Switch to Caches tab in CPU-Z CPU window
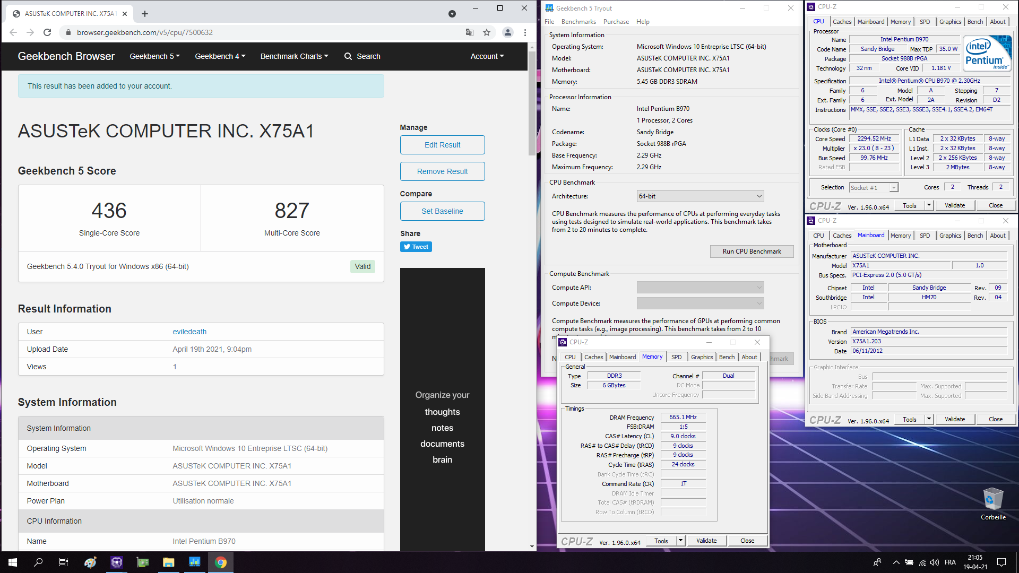1019x573 pixels. 842,22
